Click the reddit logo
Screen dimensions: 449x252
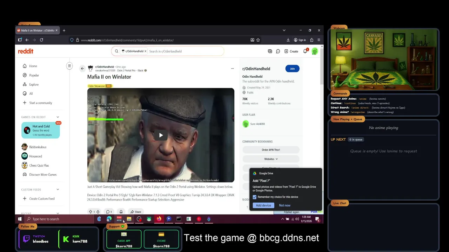[26, 51]
